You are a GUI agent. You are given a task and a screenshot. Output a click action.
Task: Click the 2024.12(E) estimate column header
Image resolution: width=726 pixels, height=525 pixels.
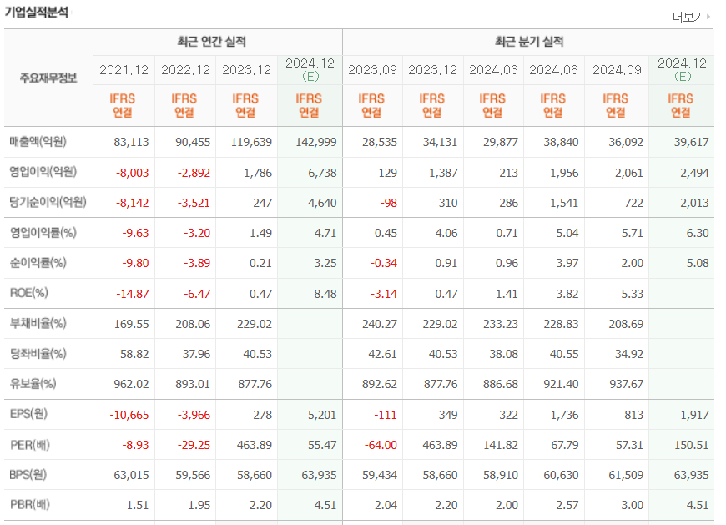coord(309,70)
